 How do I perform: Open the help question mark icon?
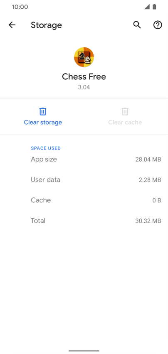pyautogui.click(x=158, y=25)
